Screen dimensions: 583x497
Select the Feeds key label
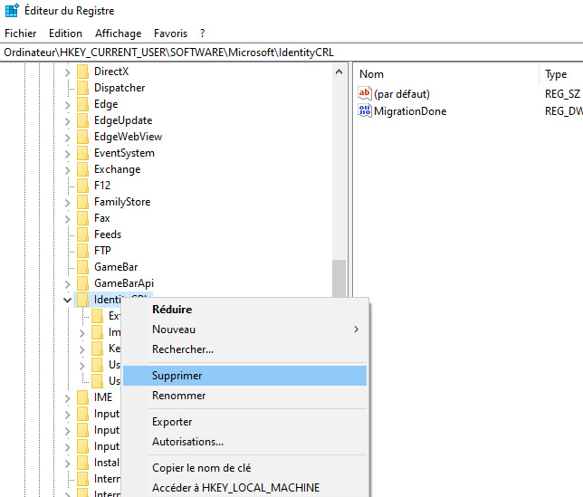pos(108,234)
